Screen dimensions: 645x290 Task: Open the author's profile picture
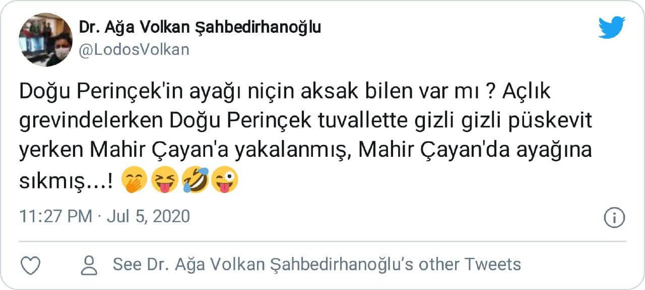(x=45, y=40)
